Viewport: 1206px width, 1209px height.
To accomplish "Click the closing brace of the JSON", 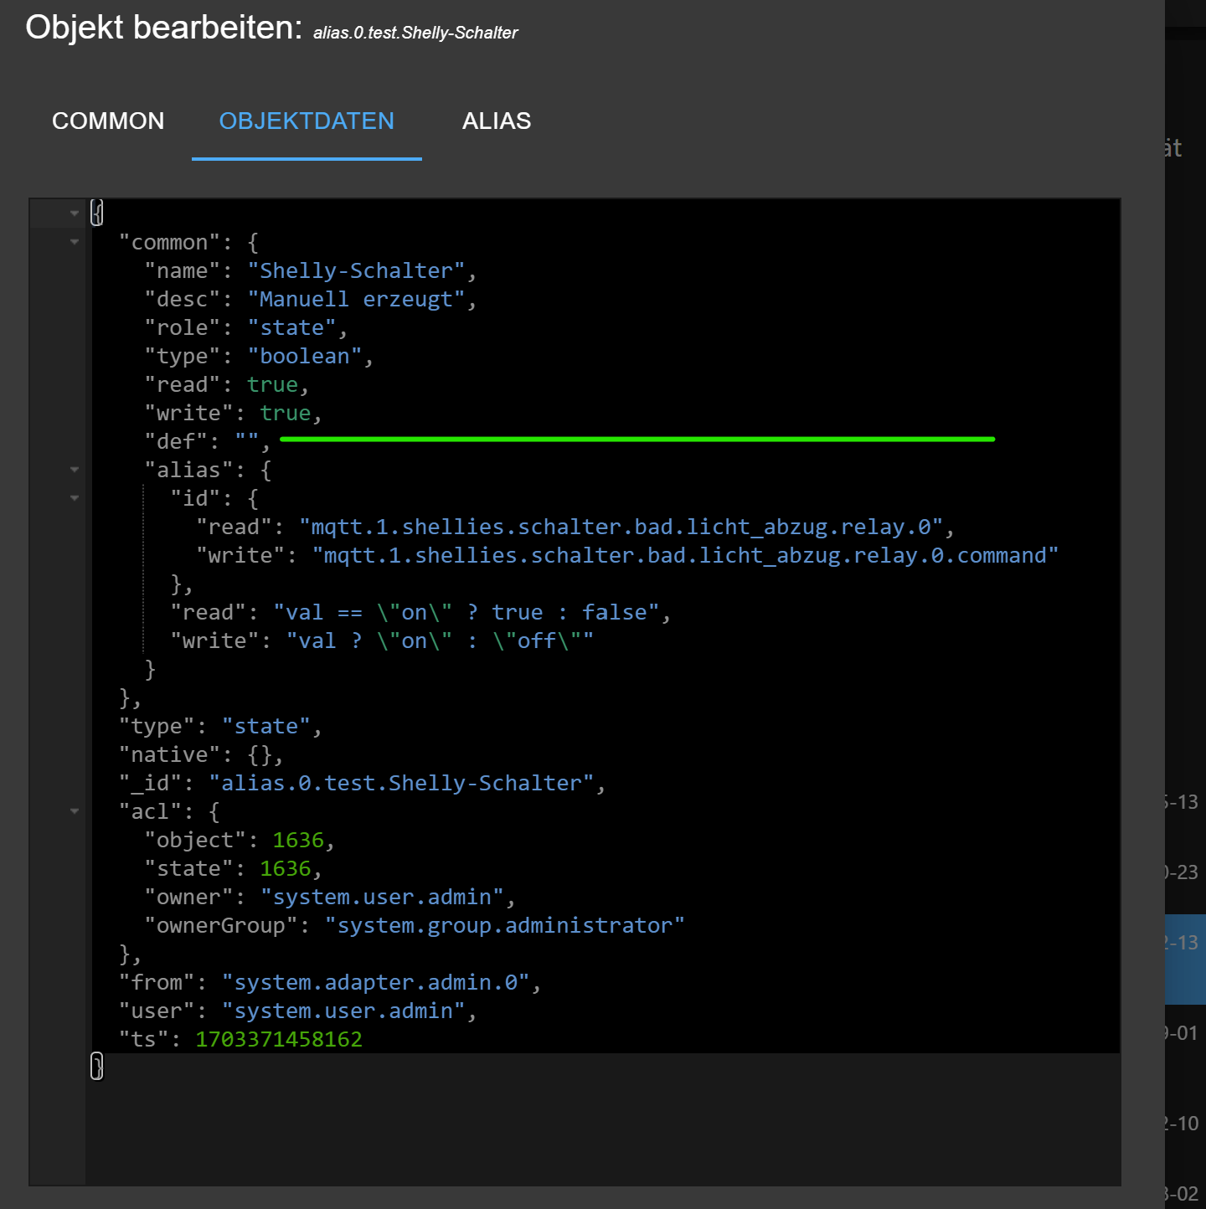I will coord(97,1067).
